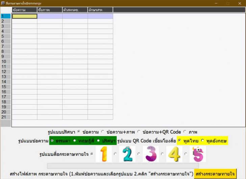Click the pink monster number 5 image
Image resolution: width=246 pixels, height=179 pixels.
pyautogui.click(x=198, y=154)
